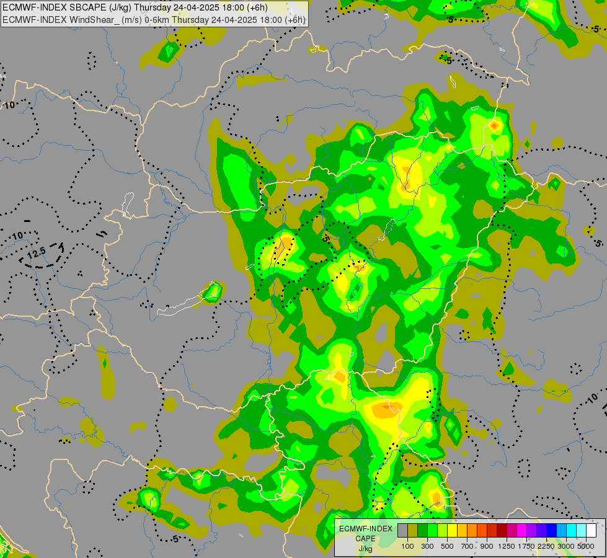This screenshot has height=558, width=607.
Task: Select the yellow-green legend swatch
Action: pos(443,530)
